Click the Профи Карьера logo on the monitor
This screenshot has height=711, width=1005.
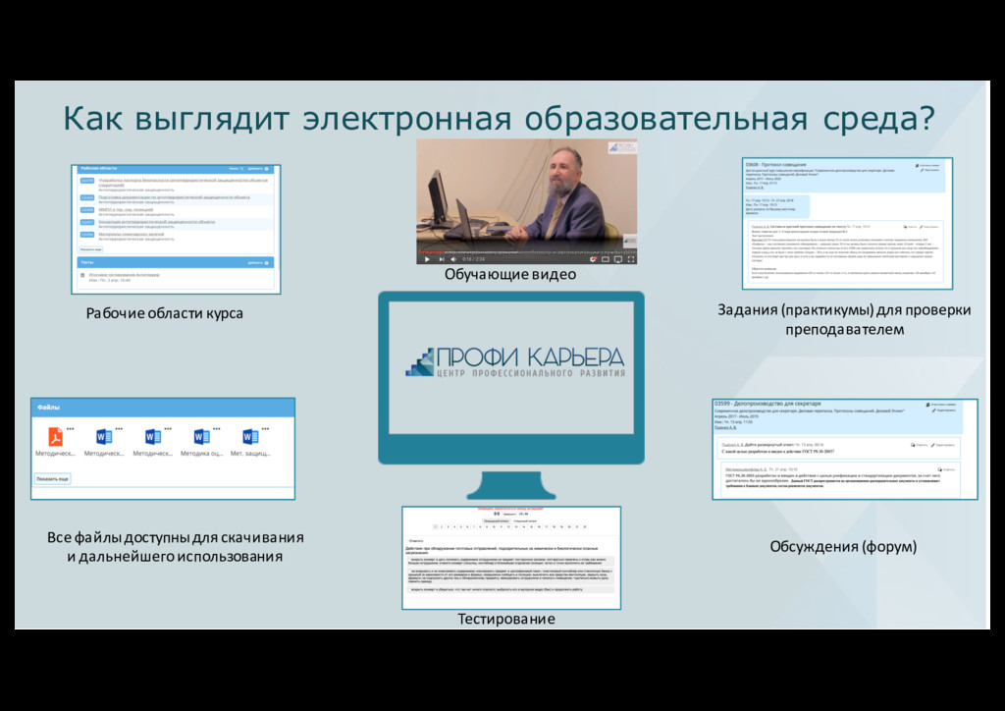(515, 362)
